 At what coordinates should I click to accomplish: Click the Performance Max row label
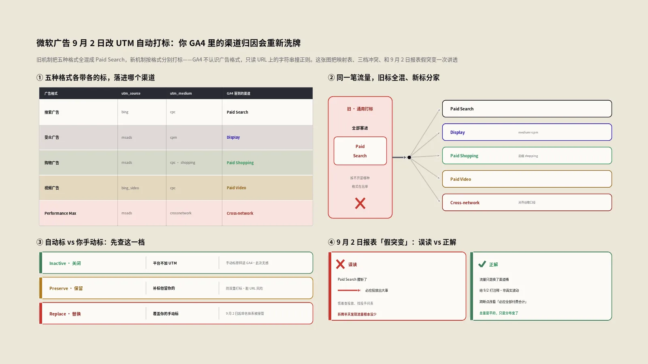pyautogui.click(x=60, y=214)
